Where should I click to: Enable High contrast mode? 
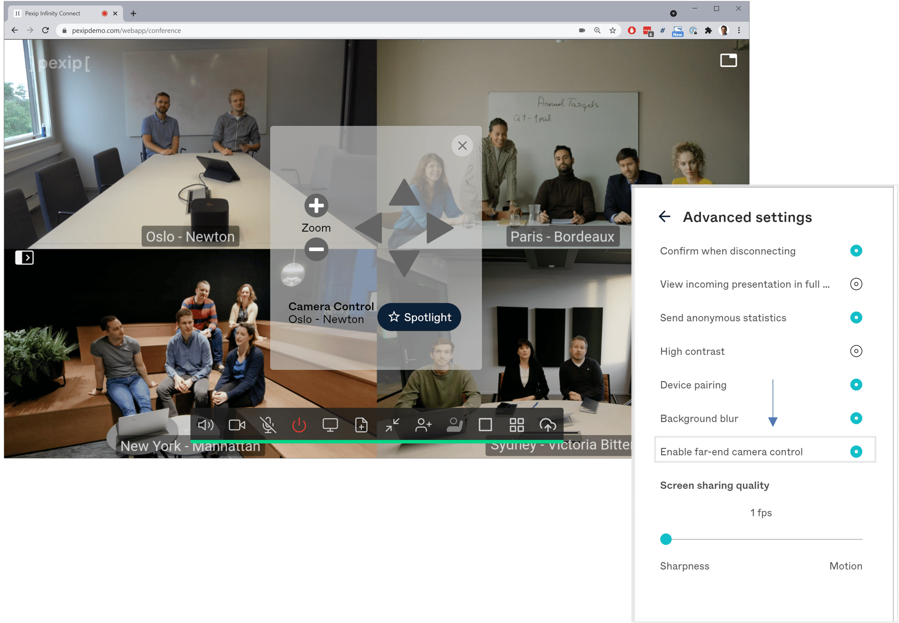point(856,351)
